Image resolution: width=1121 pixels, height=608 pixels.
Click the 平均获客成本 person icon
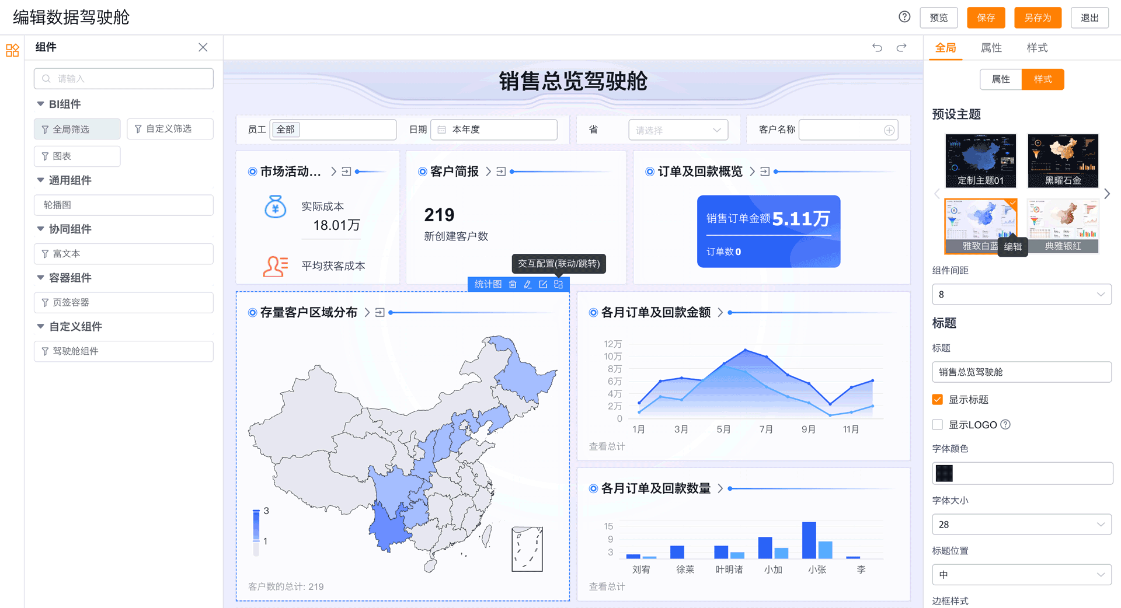coord(276,266)
